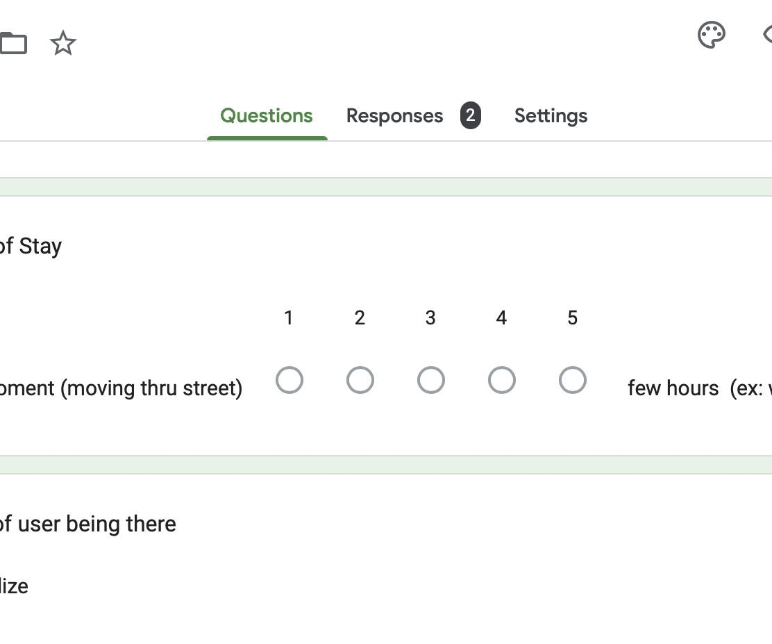Click the option text ending in 'lize'
772x644 pixels.
coord(14,586)
